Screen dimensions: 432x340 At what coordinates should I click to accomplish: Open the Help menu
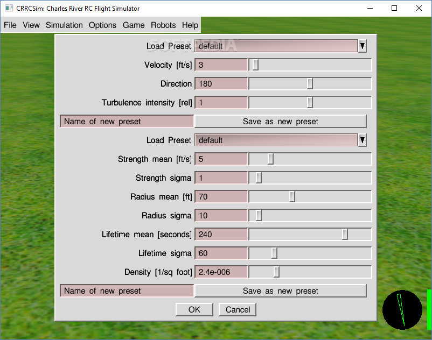click(190, 25)
